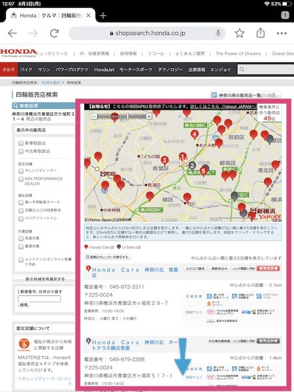Check バリアフリートイレ checkbox
The width and height of the screenshot is (294, 392).
(21, 218)
